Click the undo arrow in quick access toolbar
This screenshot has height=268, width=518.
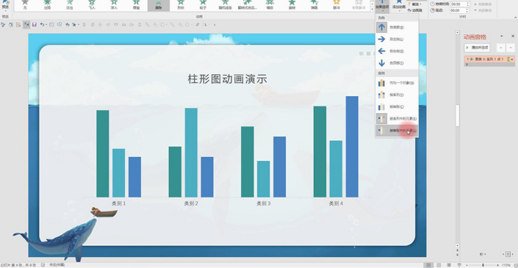coord(42,24)
